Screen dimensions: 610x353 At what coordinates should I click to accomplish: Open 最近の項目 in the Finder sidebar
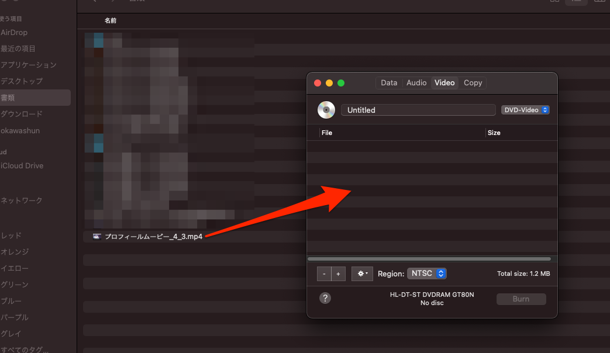(18, 49)
